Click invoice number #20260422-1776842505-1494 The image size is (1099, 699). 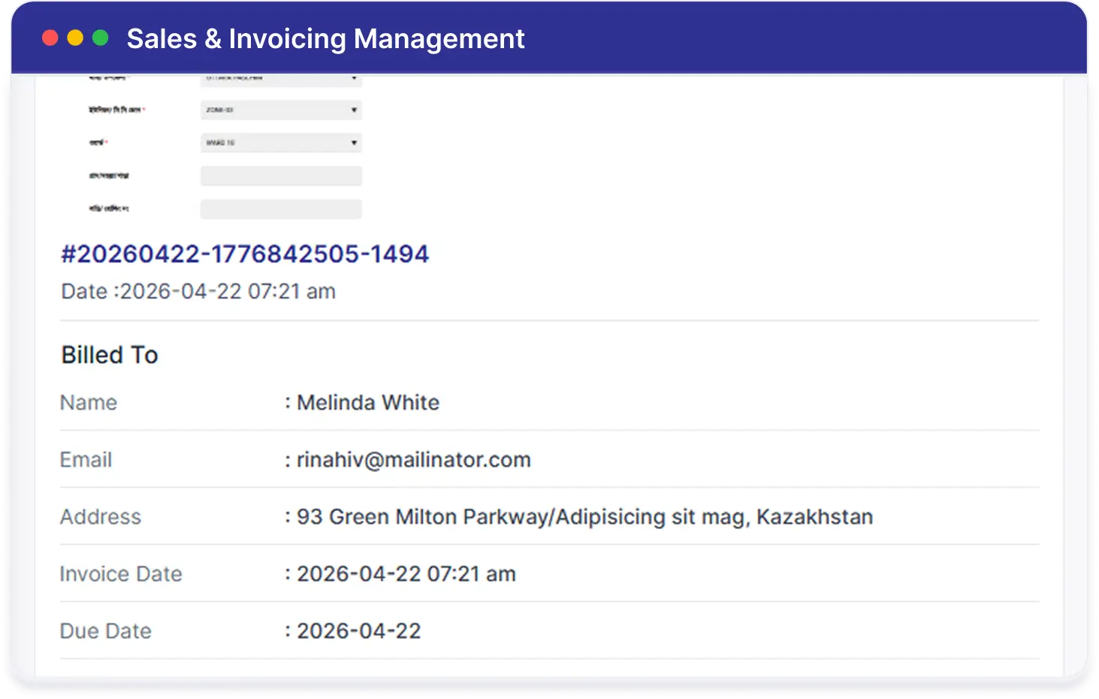[x=245, y=254]
